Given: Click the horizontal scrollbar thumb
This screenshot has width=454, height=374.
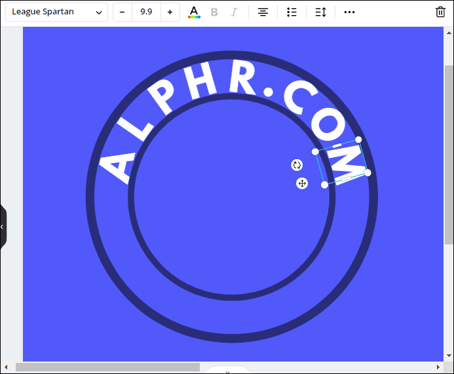Looking at the screenshot, I should pyautogui.click(x=107, y=367).
